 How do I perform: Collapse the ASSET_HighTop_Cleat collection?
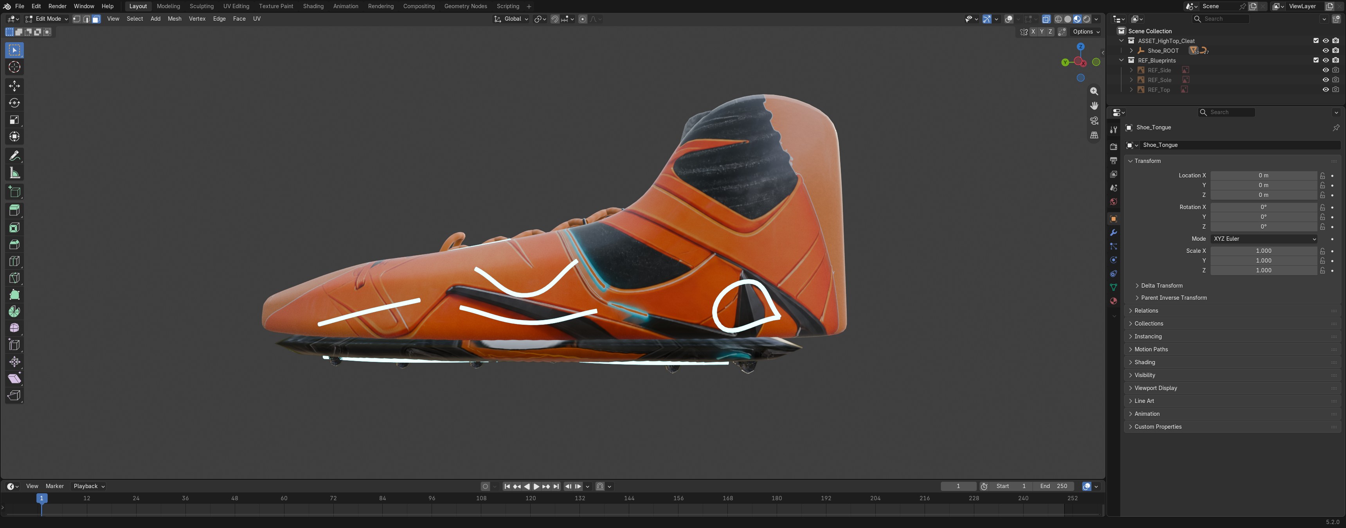click(x=1121, y=41)
